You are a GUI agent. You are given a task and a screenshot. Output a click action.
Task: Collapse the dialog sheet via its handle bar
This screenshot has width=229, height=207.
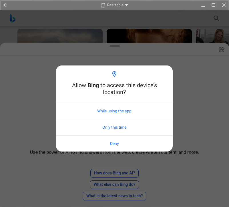coord(114,46)
